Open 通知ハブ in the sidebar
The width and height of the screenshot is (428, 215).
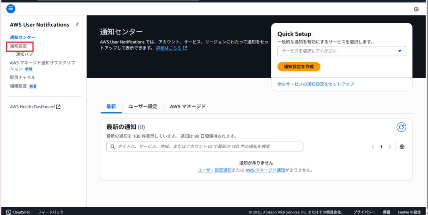24,55
